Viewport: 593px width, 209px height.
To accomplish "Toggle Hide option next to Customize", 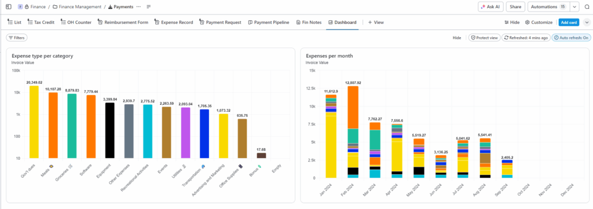I will tap(512, 23).
